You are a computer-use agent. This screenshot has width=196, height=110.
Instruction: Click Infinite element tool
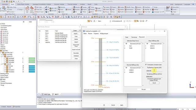tap(155, 9)
